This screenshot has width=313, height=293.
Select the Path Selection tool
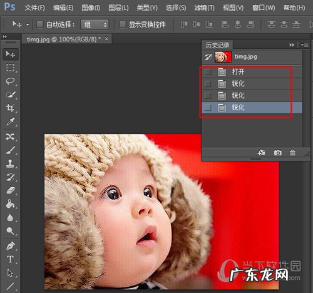pos(11,273)
